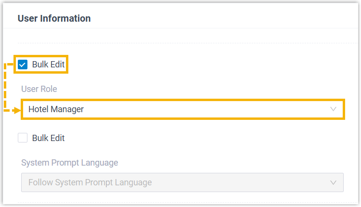Viewport: 361px width, 207px height.
Task: Click the dashed orange arrowhead near Hotel Manager
Action: (17, 110)
